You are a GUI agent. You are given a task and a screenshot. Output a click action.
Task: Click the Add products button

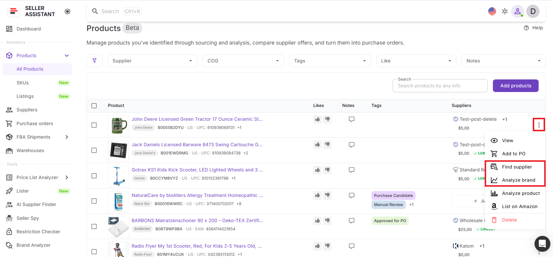(x=515, y=86)
